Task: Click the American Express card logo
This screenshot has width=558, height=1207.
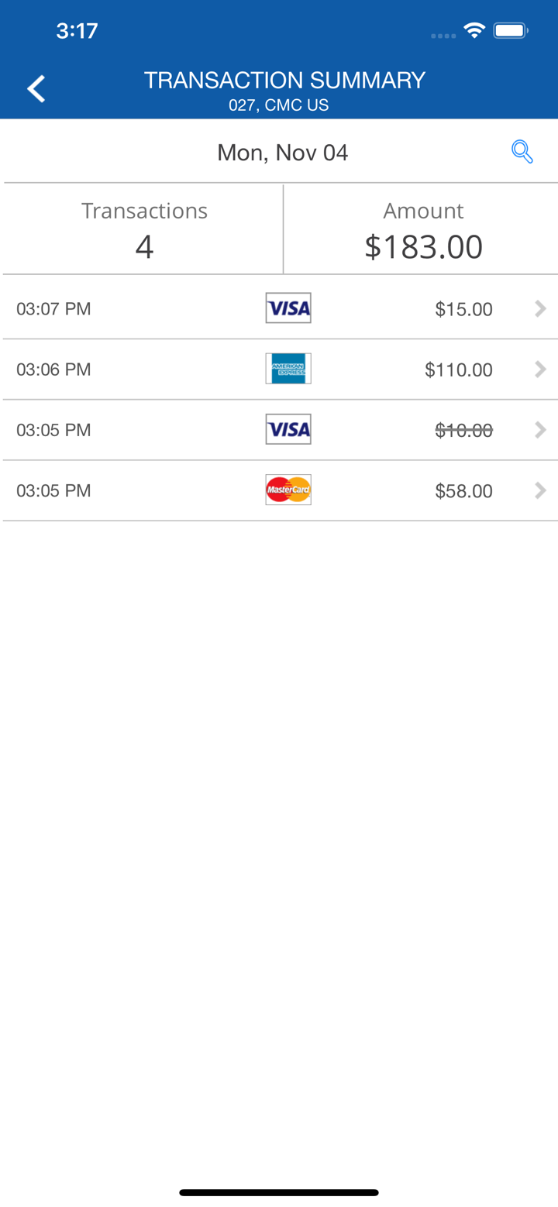Action: click(x=288, y=369)
